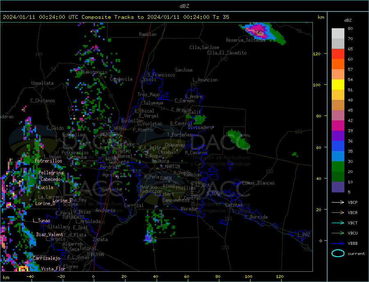Click the VBBB legend label
Viewport: 369px width, 282px height.
click(x=353, y=244)
